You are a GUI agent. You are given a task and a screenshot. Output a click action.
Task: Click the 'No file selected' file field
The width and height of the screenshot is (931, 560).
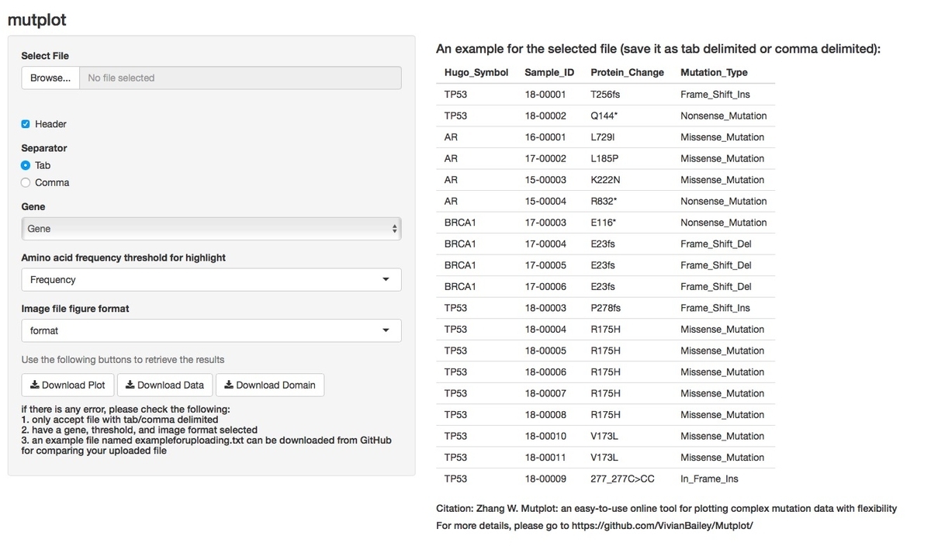pos(241,78)
